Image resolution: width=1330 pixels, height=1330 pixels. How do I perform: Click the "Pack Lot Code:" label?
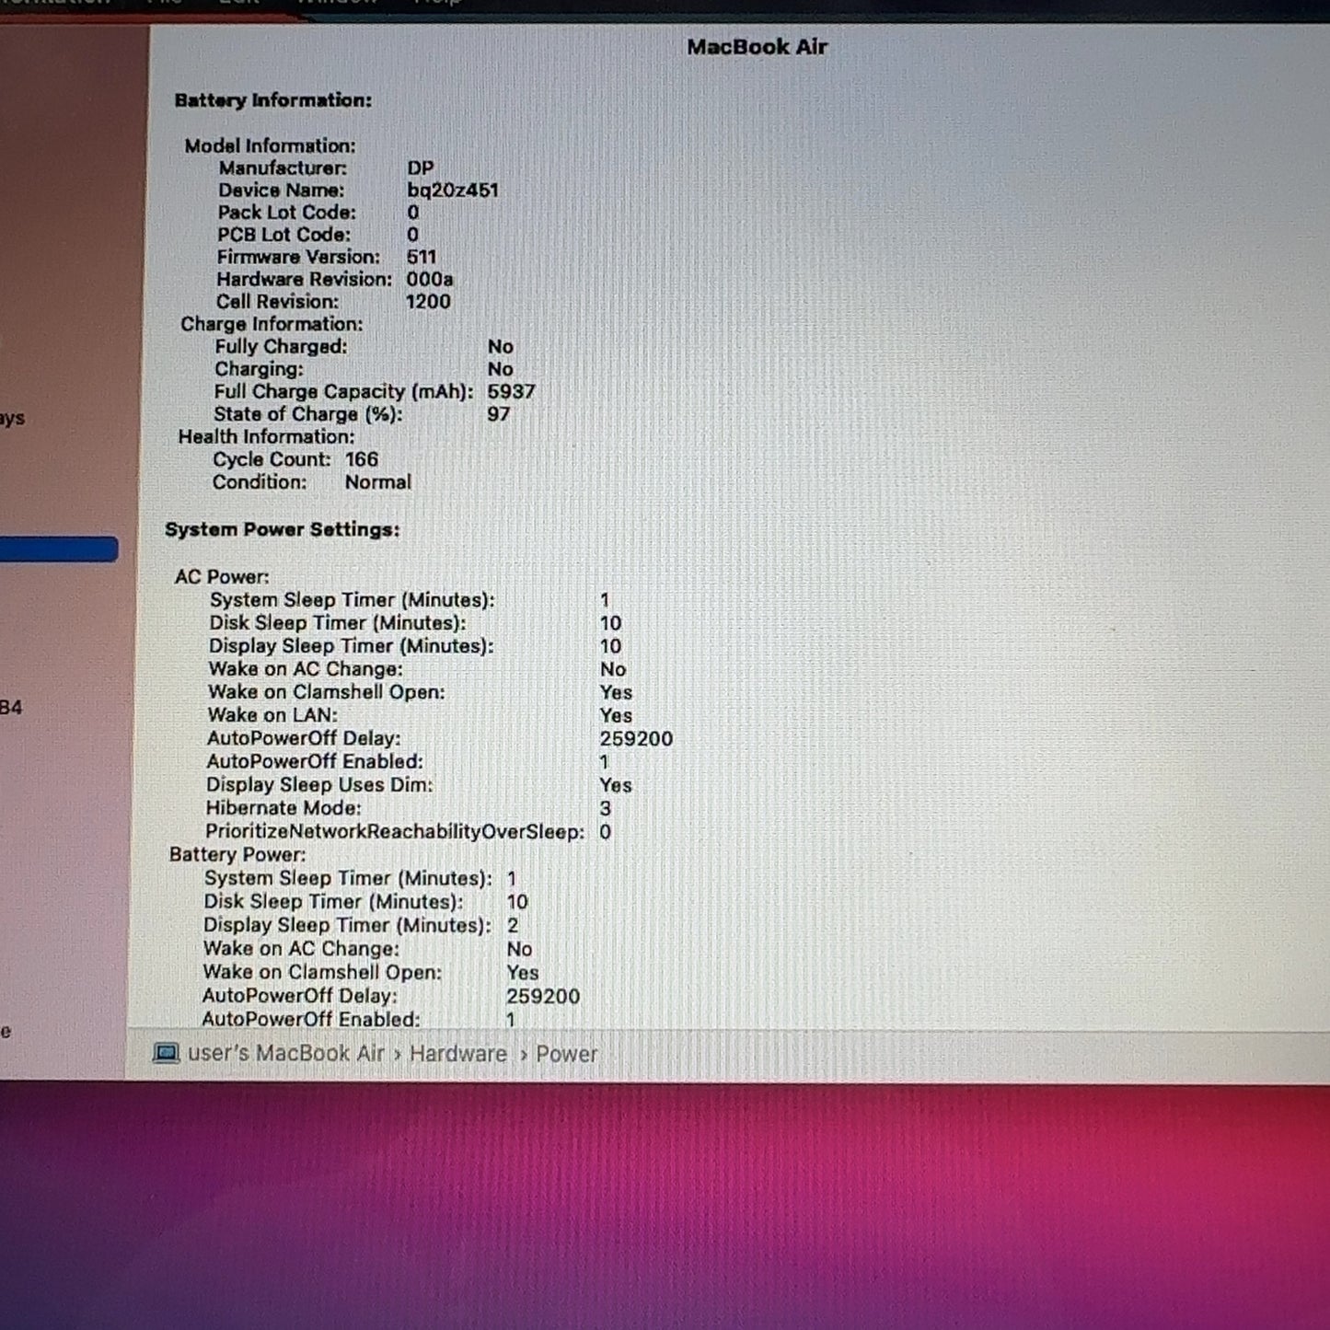(286, 213)
